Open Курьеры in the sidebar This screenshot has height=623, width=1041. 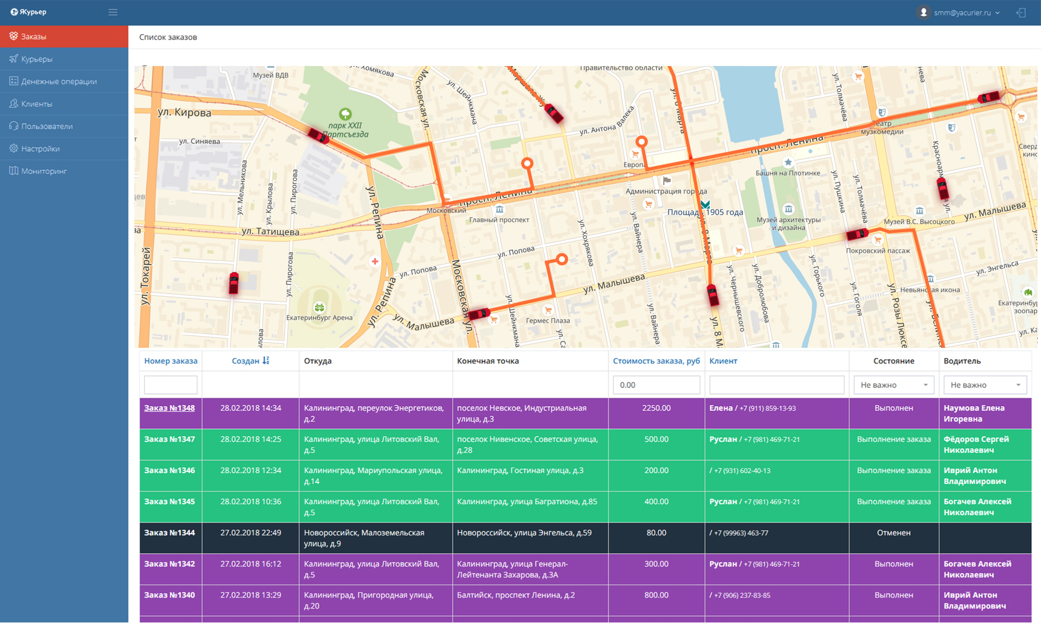pyautogui.click(x=37, y=59)
